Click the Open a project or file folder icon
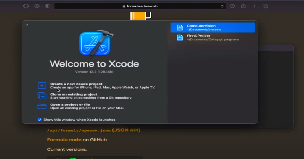Viewport: 304px width, 159px height. pyautogui.click(x=42, y=106)
